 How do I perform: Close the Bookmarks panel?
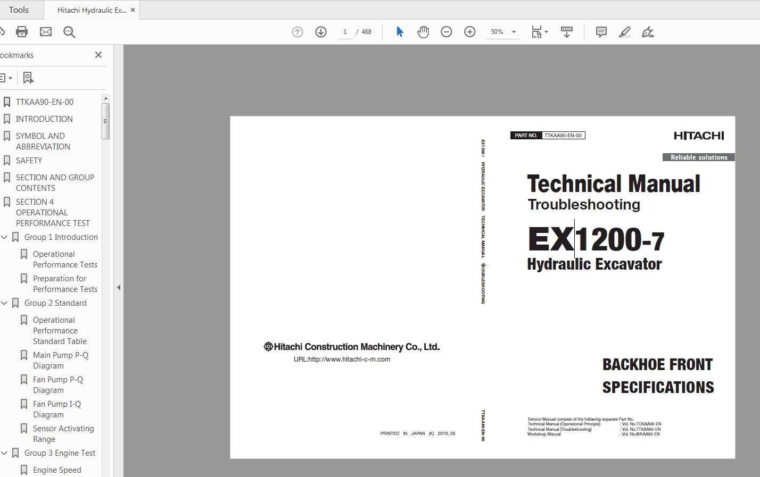[x=98, y=55]
